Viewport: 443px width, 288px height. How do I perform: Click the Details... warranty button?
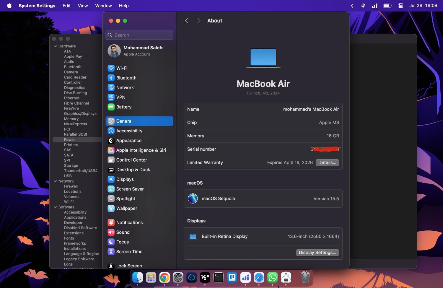click(x=327, y=162)
